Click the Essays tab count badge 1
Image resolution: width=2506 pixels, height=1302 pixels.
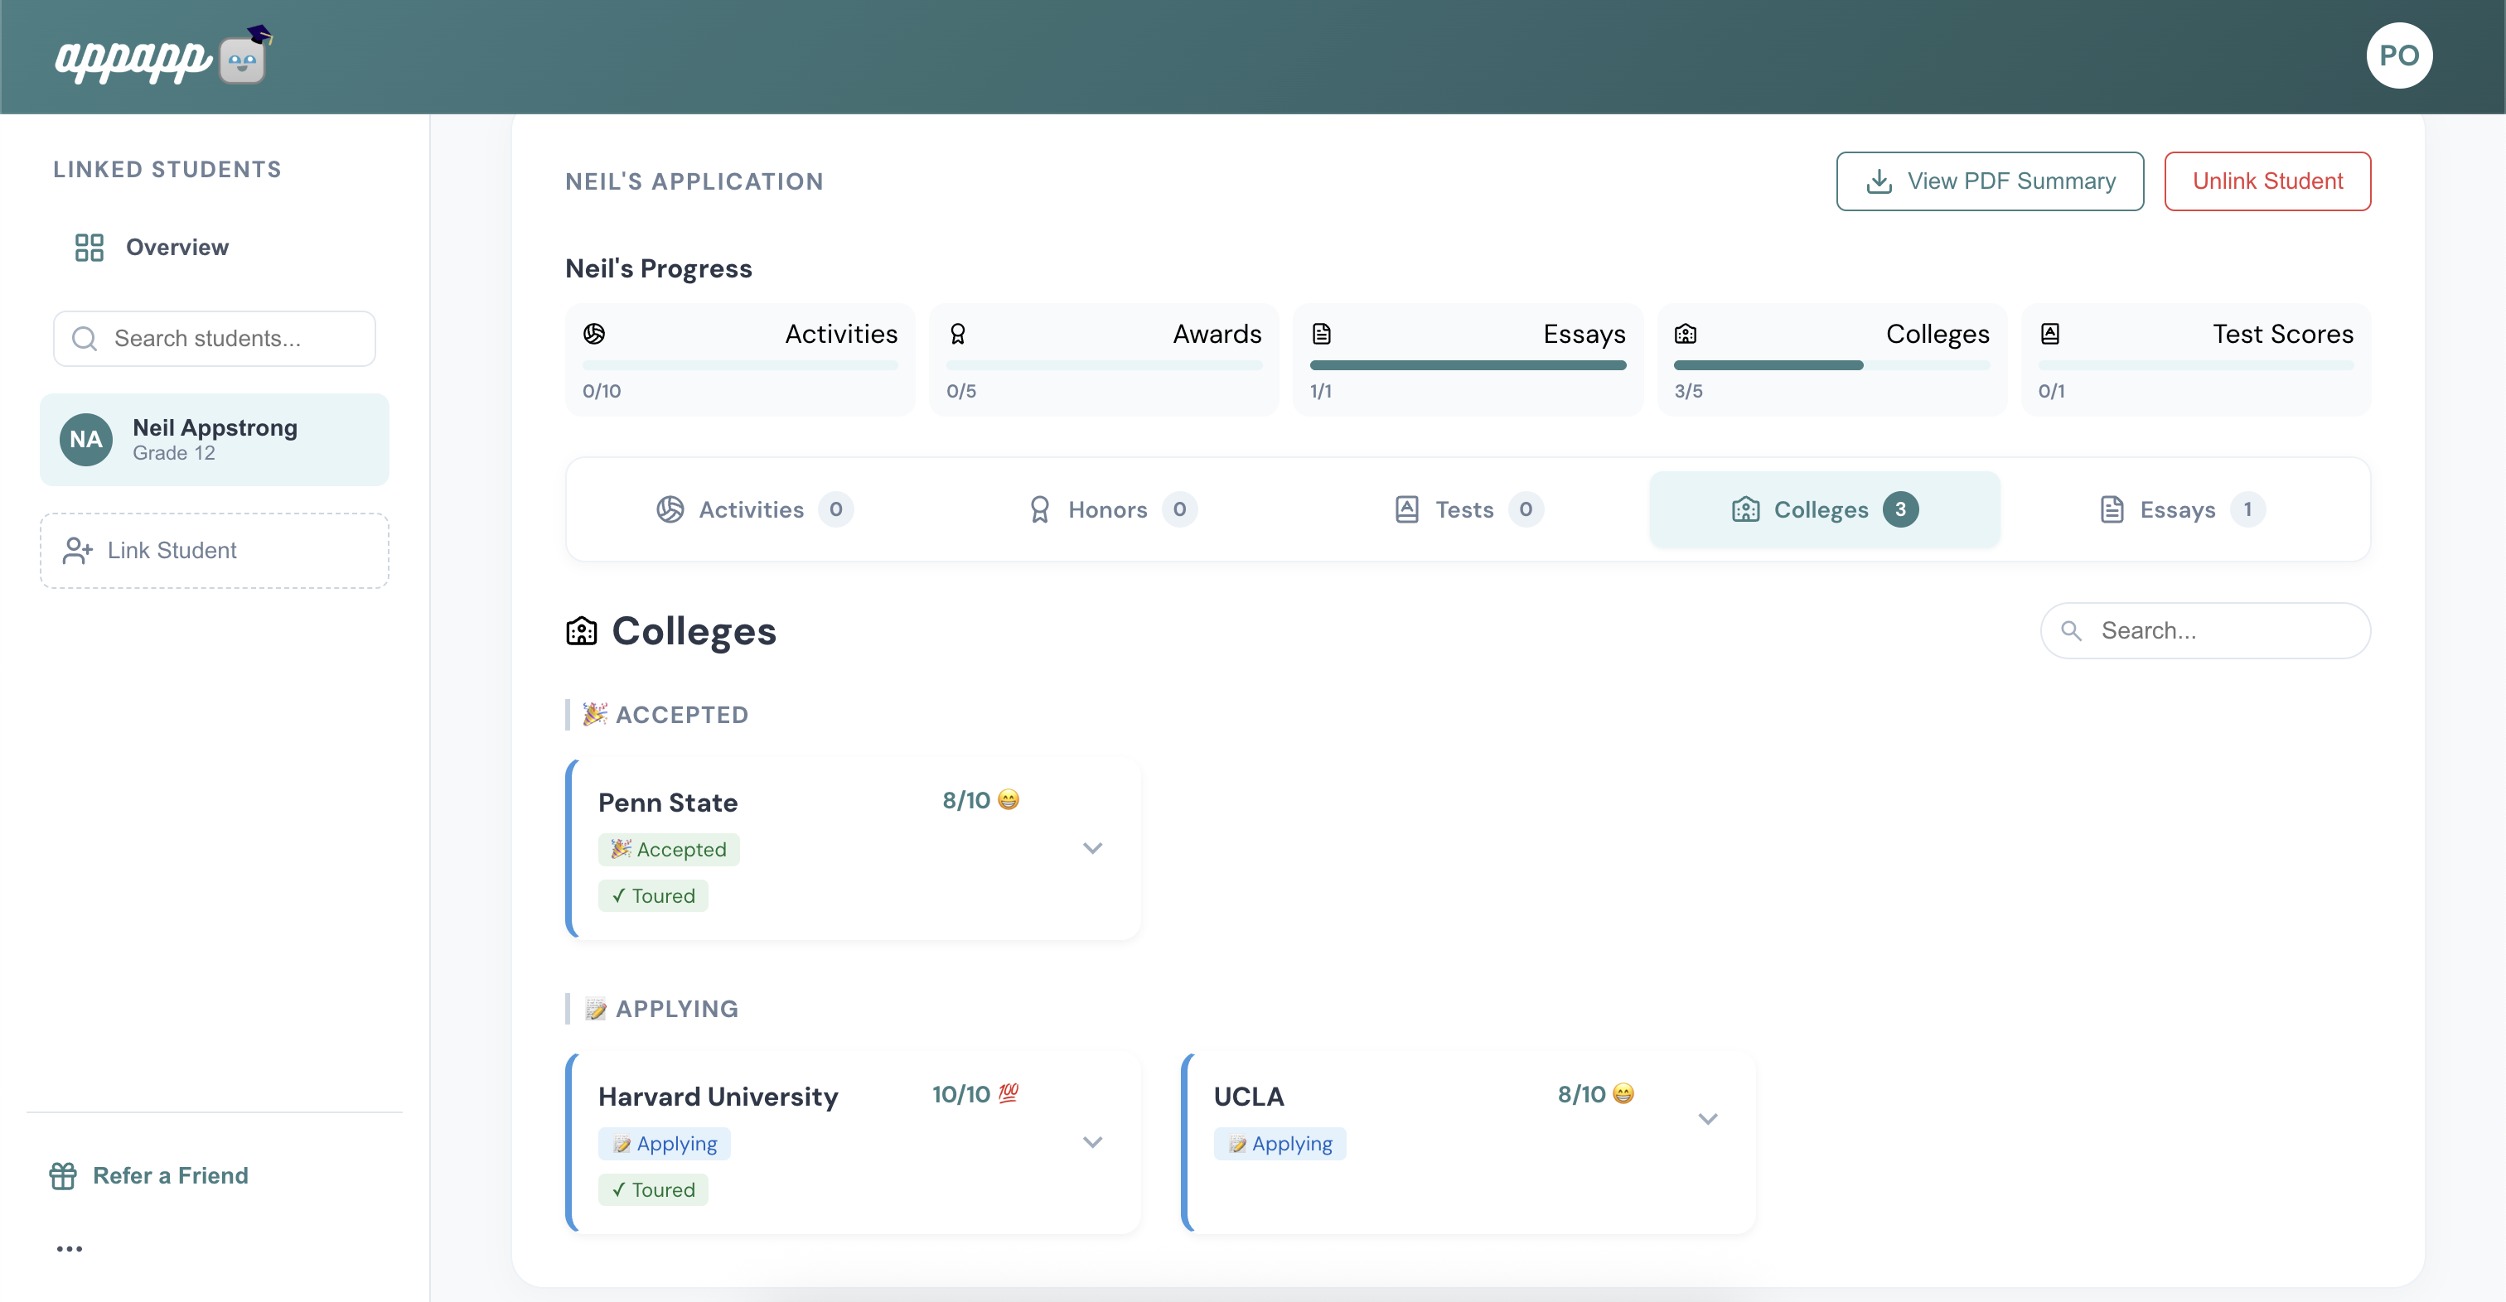2247,509
